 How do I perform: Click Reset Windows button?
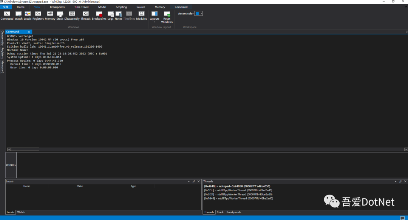167,17
